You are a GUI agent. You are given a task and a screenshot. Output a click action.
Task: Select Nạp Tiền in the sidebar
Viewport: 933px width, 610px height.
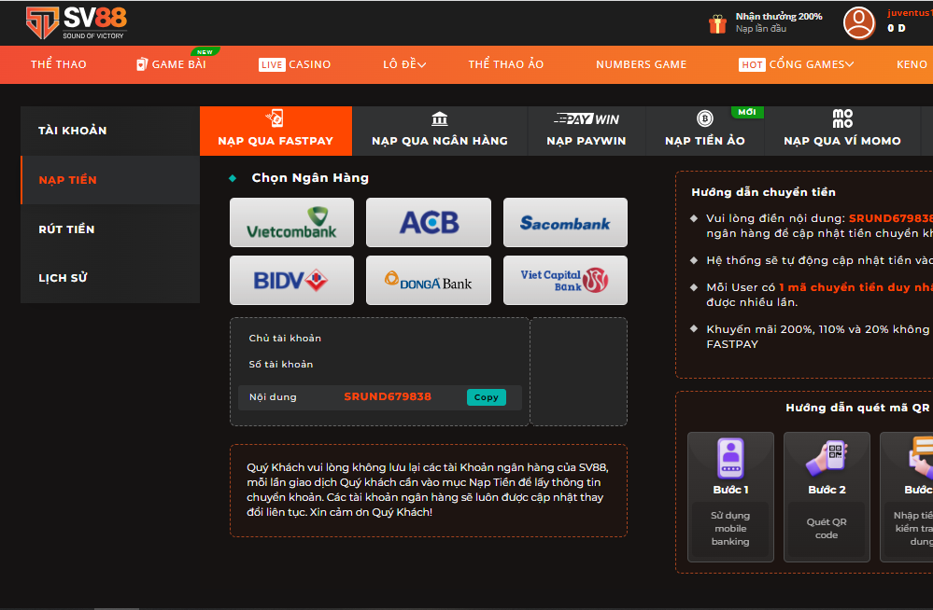(110, 180)
